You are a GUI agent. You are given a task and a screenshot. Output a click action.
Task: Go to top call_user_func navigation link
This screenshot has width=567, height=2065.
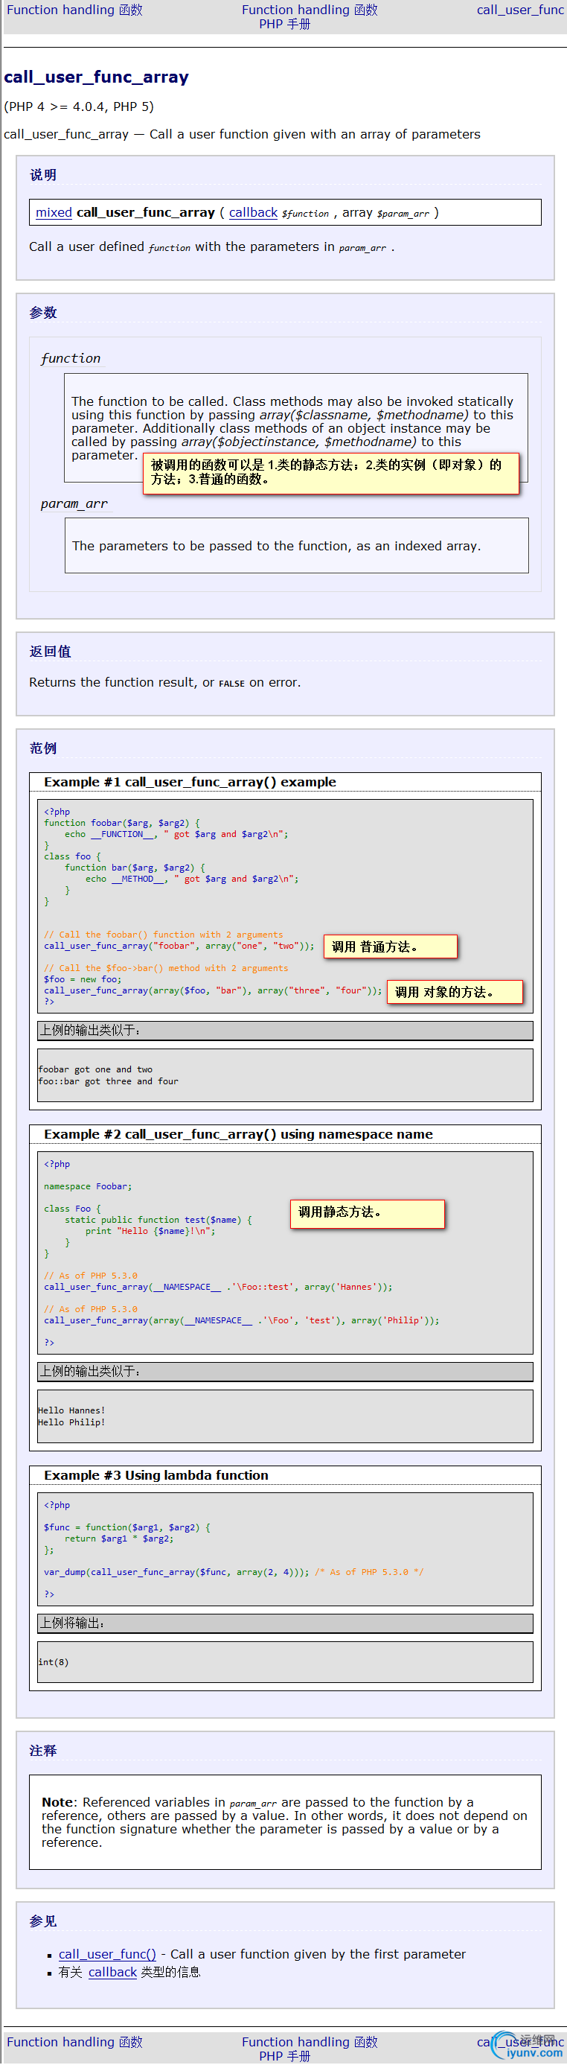coord(519,10)
